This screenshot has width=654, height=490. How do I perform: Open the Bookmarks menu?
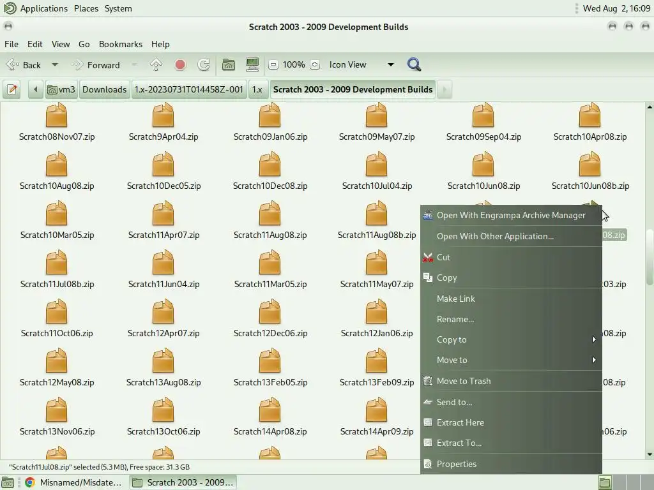click(121, 44)
